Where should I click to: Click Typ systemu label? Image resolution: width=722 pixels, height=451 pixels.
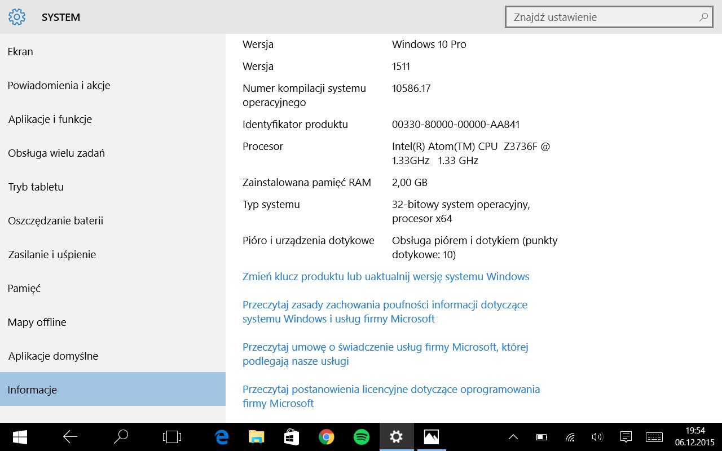(x=271, y=205)
